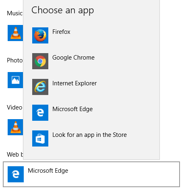
Task: Click the Video category label
Action: [14, 107]
